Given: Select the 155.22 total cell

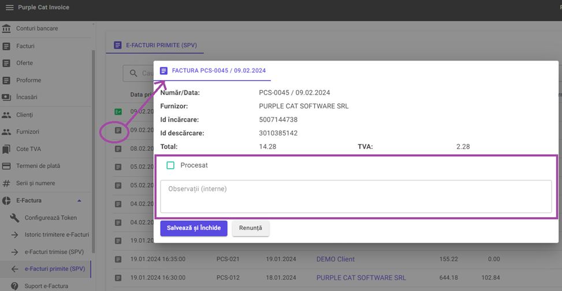Looking at the screenshot, I should pyautogui.click(x=449, y=259).
